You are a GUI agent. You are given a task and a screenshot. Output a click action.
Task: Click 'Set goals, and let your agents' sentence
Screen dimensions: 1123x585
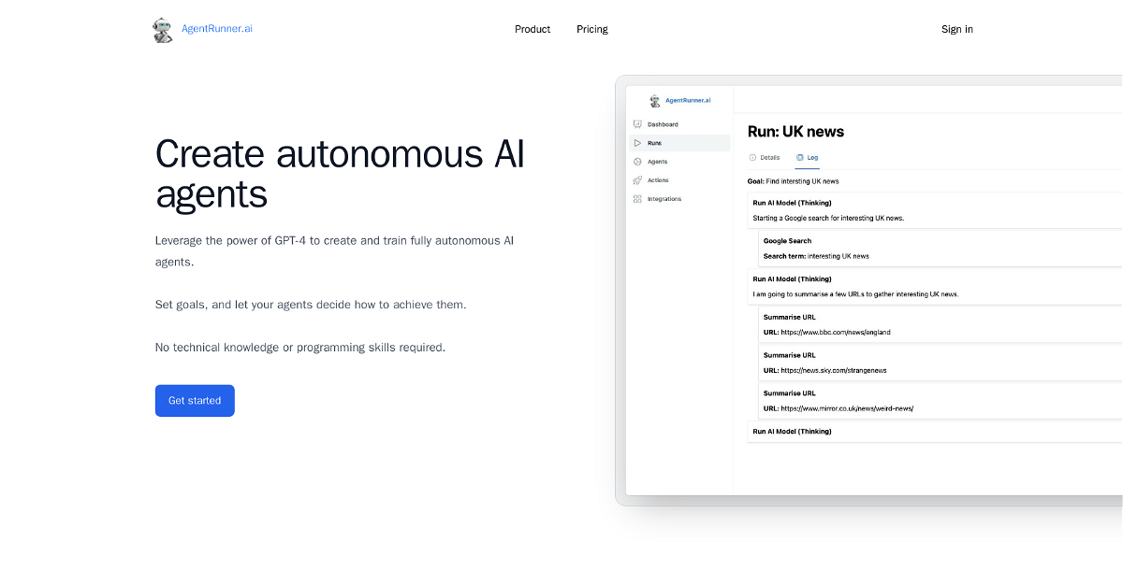coord(311,305)
